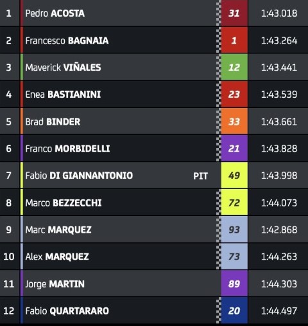Click the purple number 21 badge
The image size is (308, 326).
(234, 149)
